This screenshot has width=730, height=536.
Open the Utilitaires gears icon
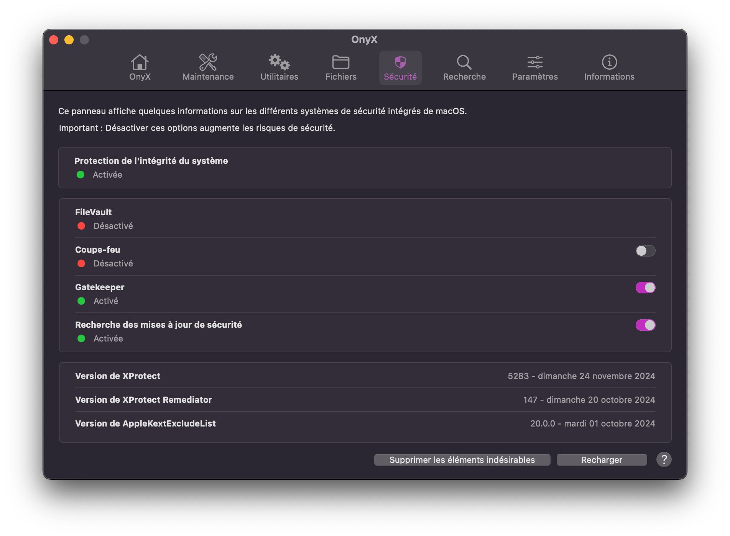(279, 62)
